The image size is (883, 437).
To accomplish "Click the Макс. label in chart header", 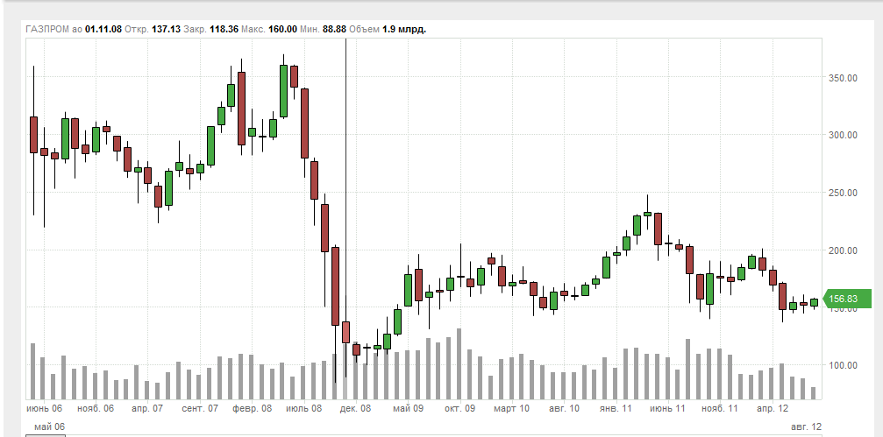I will tap(253, 29).
